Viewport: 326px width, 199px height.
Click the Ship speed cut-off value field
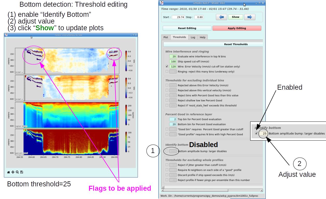pyautogui.click(x=173, y=62)
